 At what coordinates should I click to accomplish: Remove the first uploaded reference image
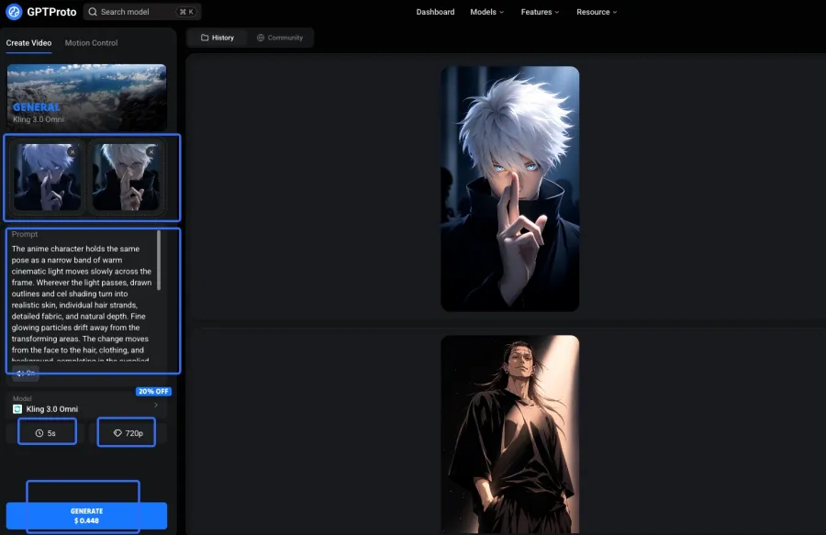click(73, 151)
